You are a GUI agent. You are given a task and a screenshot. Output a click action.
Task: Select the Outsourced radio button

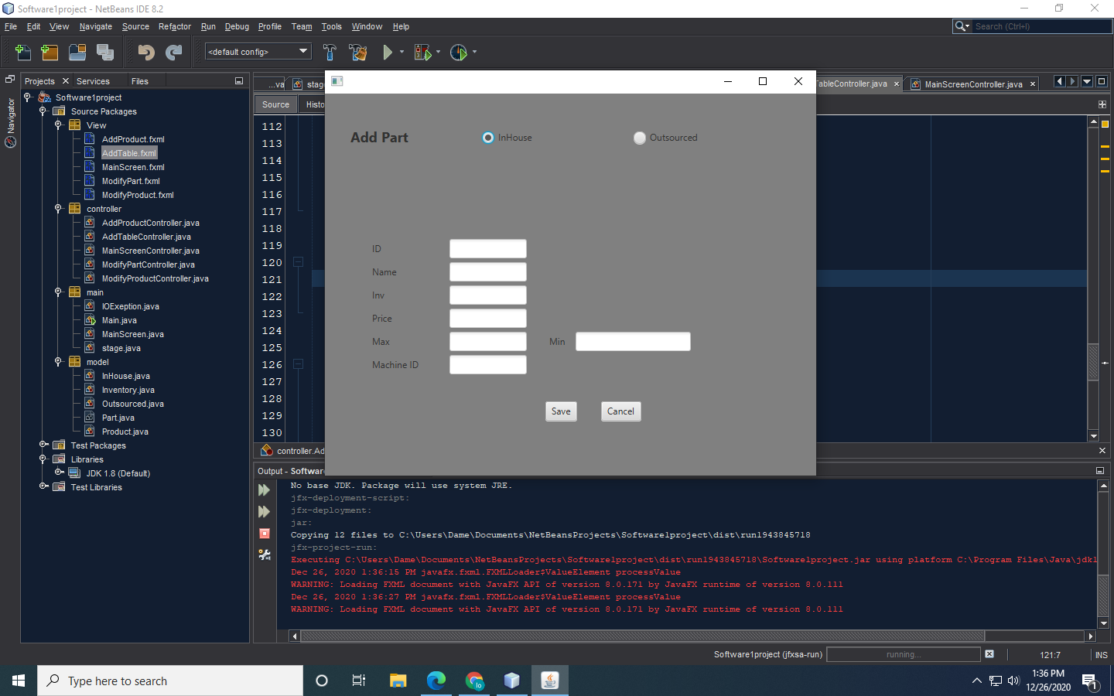click(640, 137)
